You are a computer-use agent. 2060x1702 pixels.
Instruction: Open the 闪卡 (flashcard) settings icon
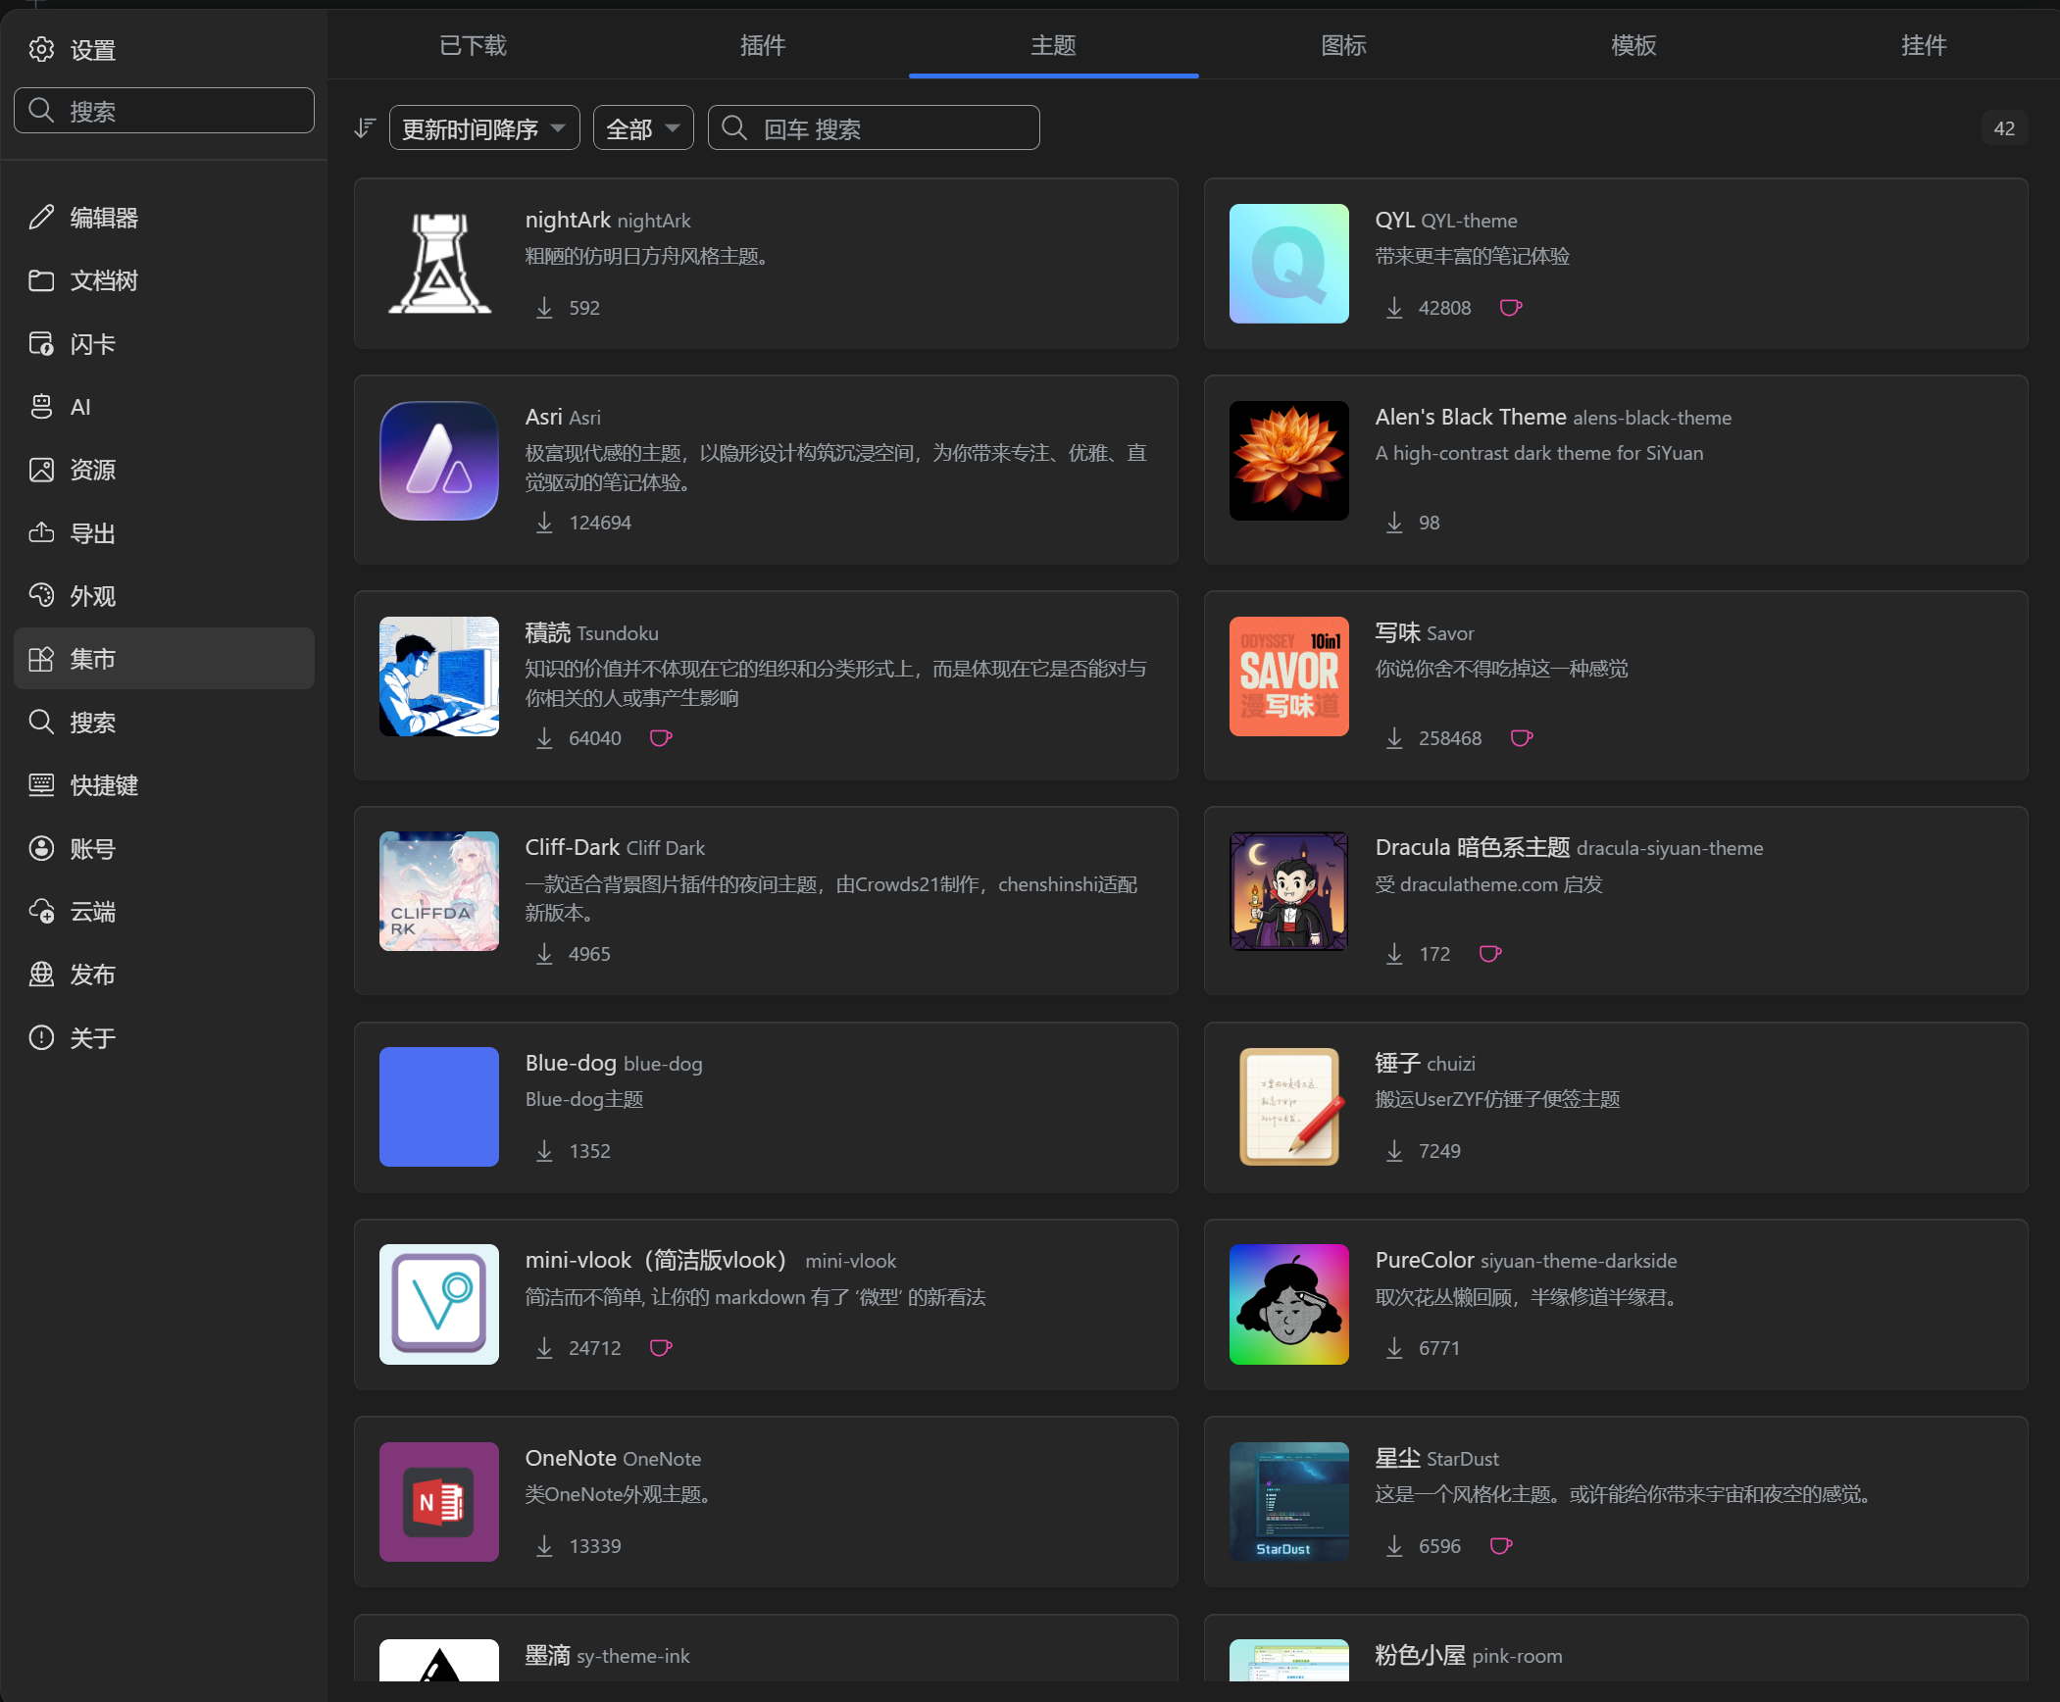click(x=41, y=344)
